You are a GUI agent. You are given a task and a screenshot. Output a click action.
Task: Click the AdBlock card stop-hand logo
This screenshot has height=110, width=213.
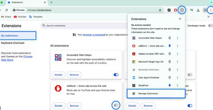(58, 88)
